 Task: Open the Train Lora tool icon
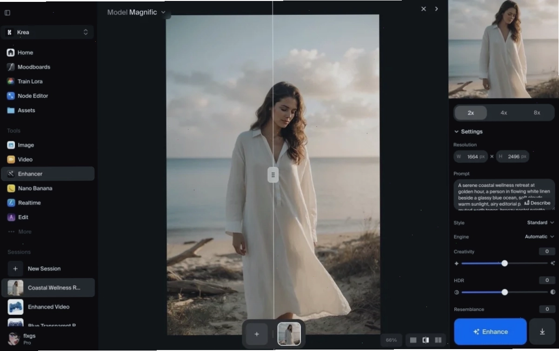point(11,81)
